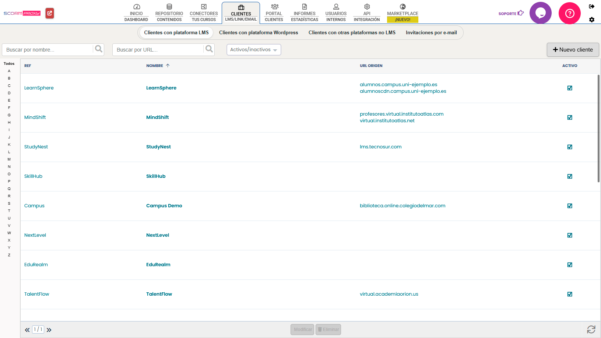
Task: Toggle the active checkbox for Campus Demo
Action: point(570,206)
